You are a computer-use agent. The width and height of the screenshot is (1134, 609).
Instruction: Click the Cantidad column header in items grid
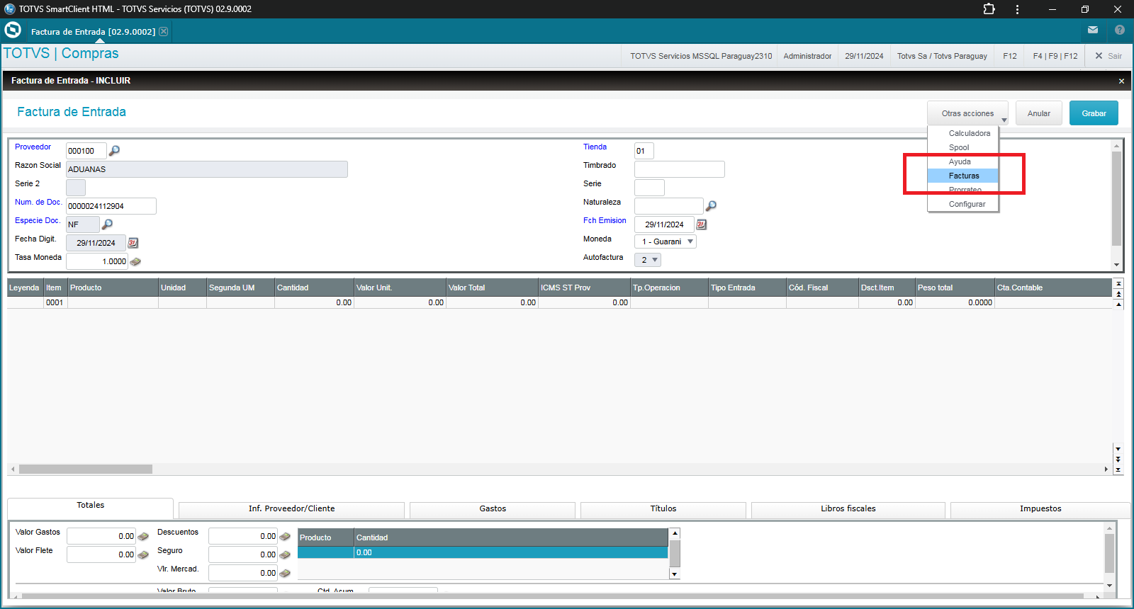314,288
